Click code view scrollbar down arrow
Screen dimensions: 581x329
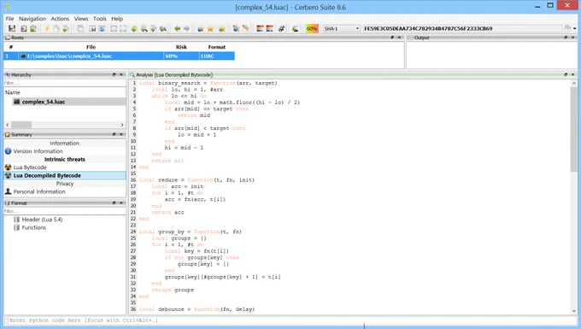[574, 311]
